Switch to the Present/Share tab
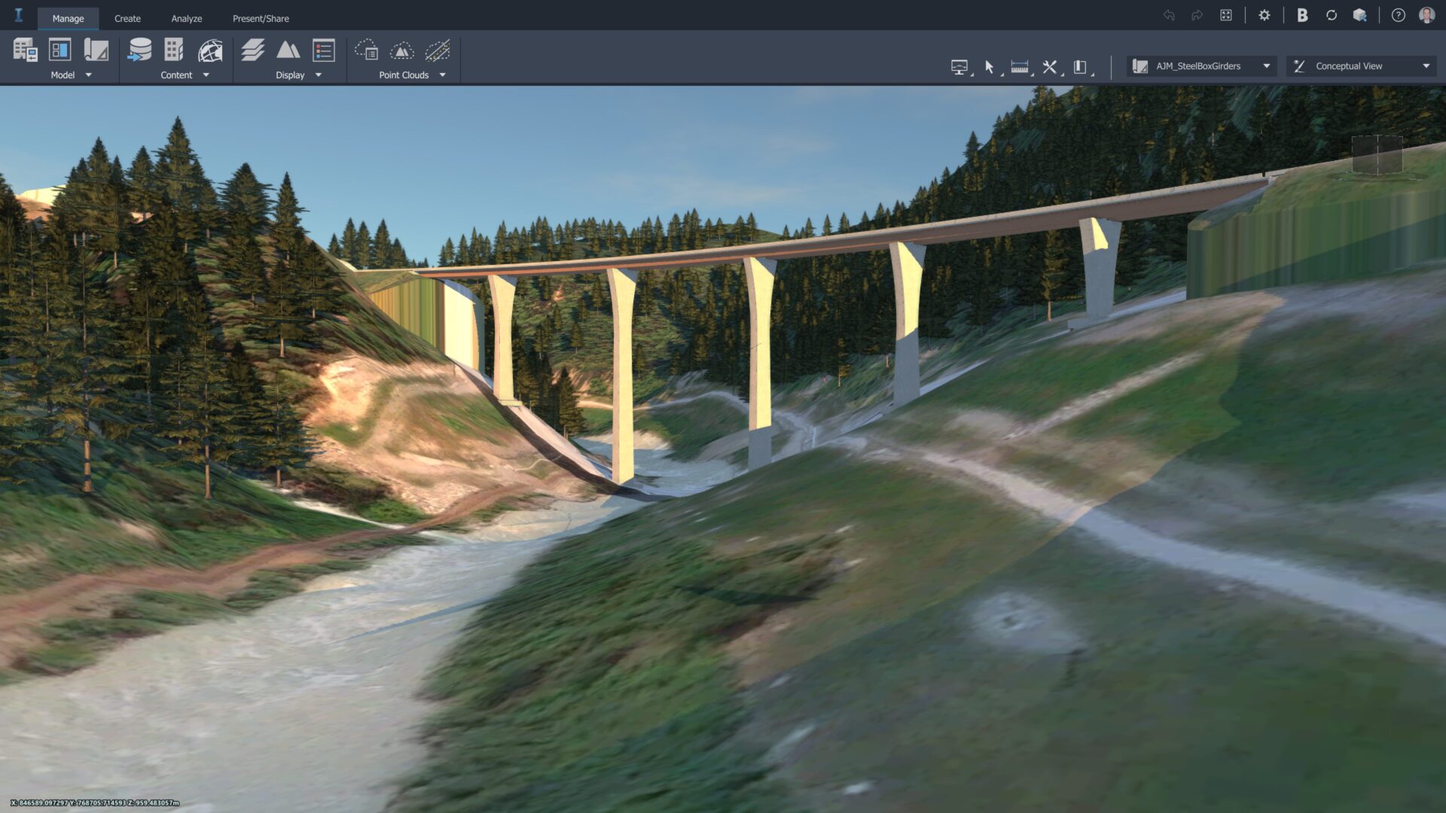Viewport: 1446px width, 813px height. (261, 18)
